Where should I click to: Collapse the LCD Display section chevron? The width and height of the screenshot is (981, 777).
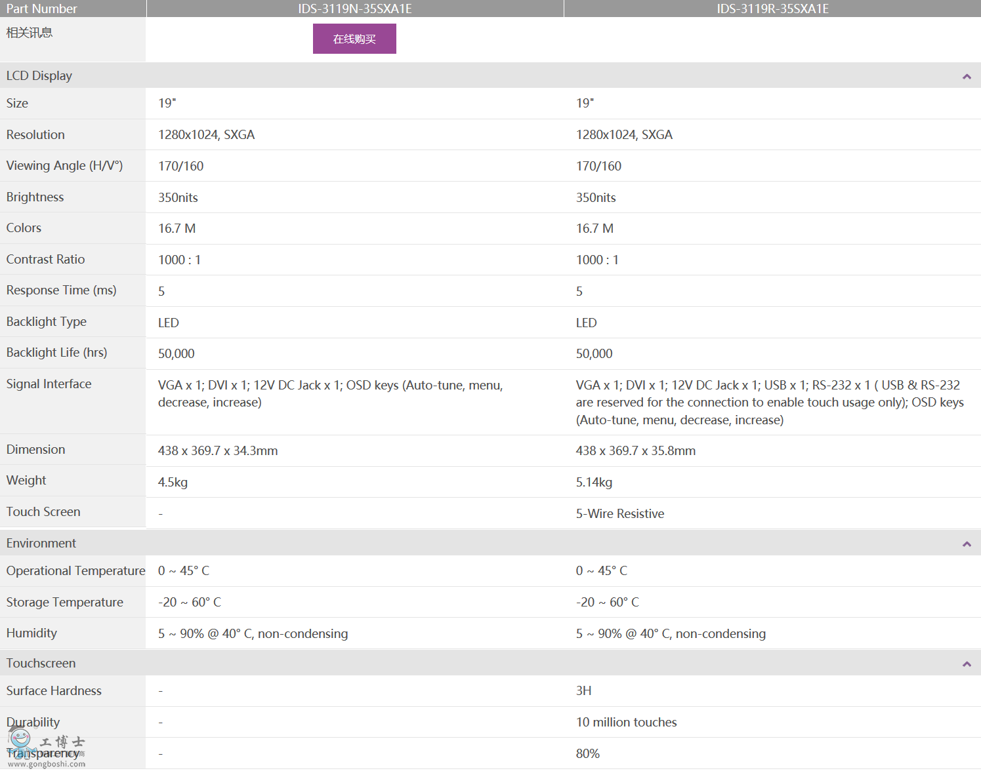(966, 77)
